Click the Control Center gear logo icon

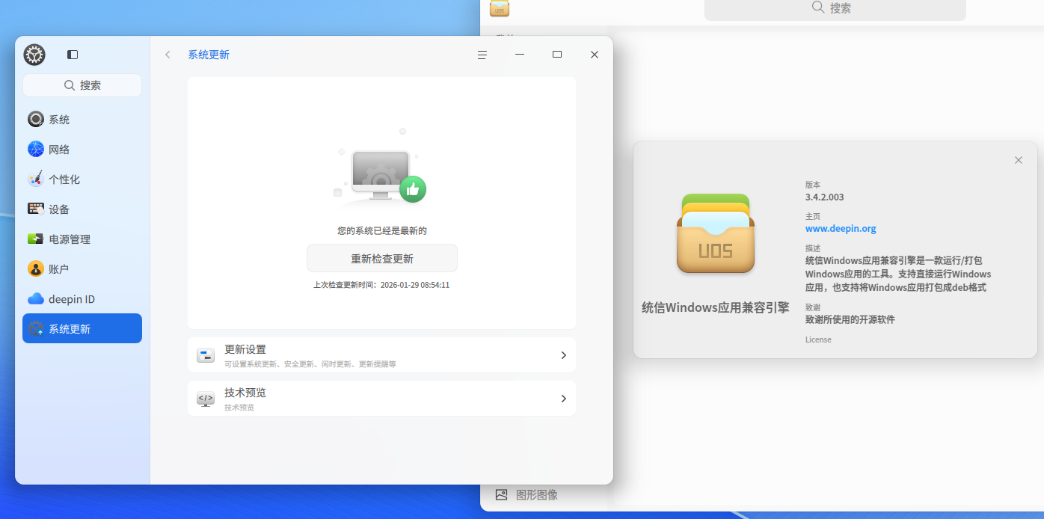click(34, 55)
